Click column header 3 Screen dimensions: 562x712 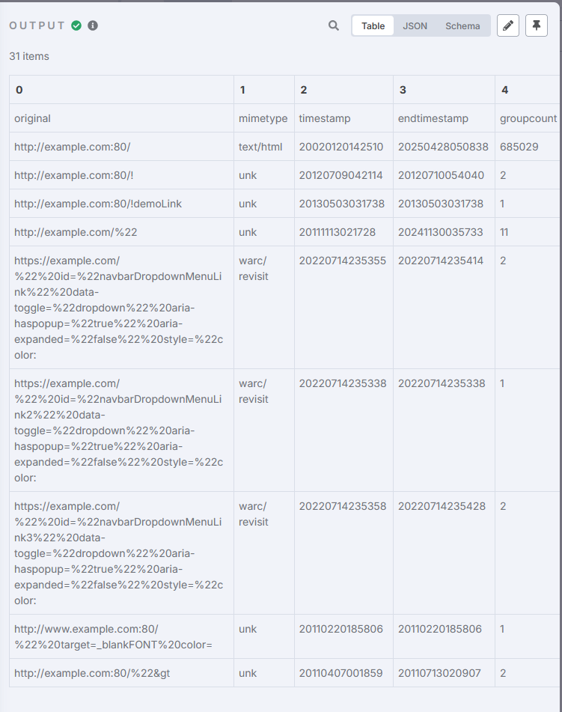click(403, 90)
